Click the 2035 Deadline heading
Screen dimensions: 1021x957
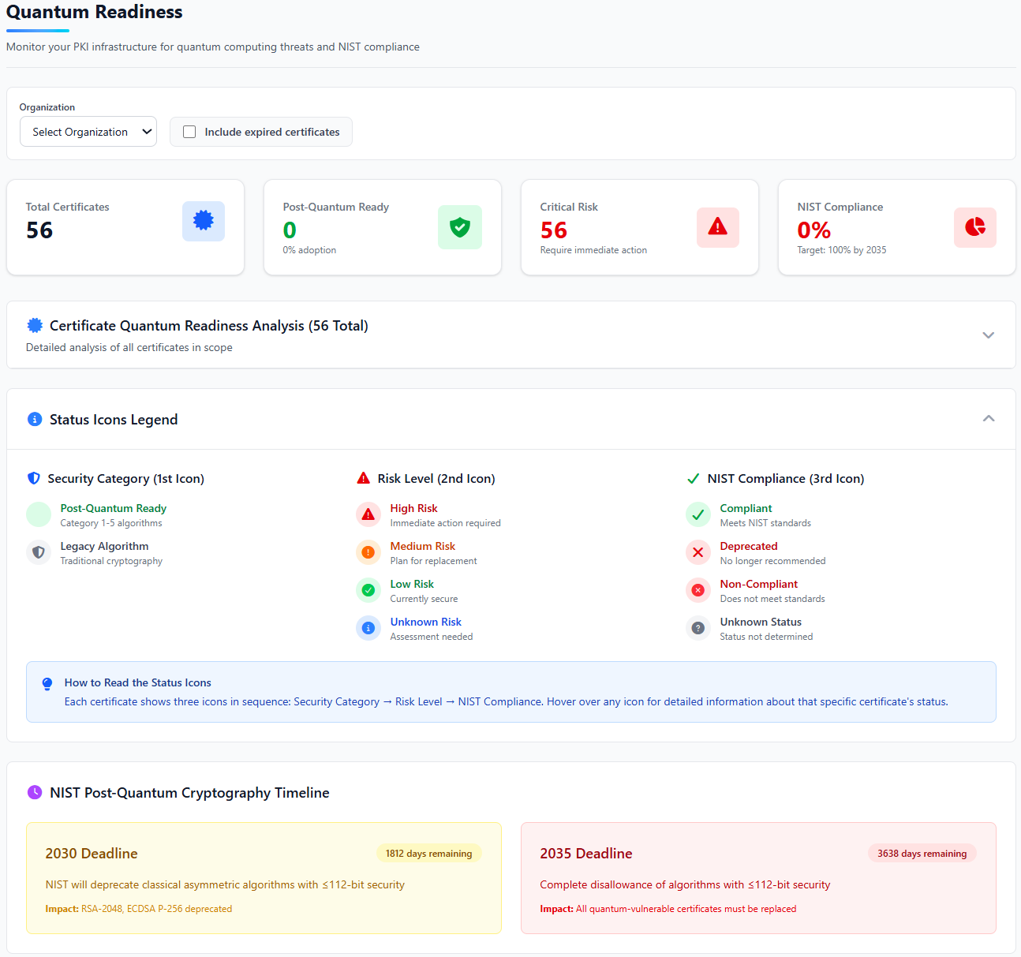pos(586,854)
